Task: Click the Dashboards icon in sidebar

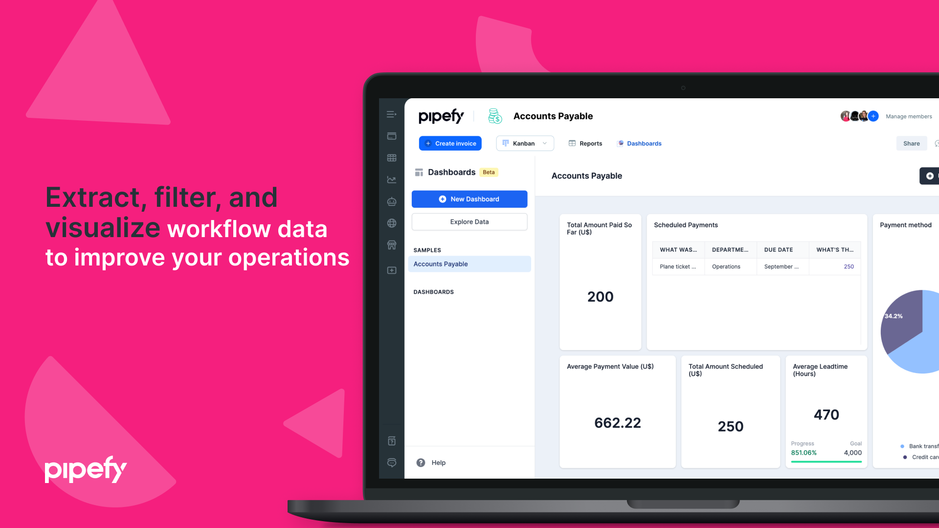Action: (391, 180)
